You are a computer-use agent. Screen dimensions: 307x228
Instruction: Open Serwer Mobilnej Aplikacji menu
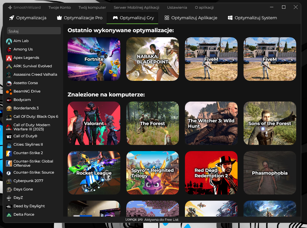coord(137,8)
